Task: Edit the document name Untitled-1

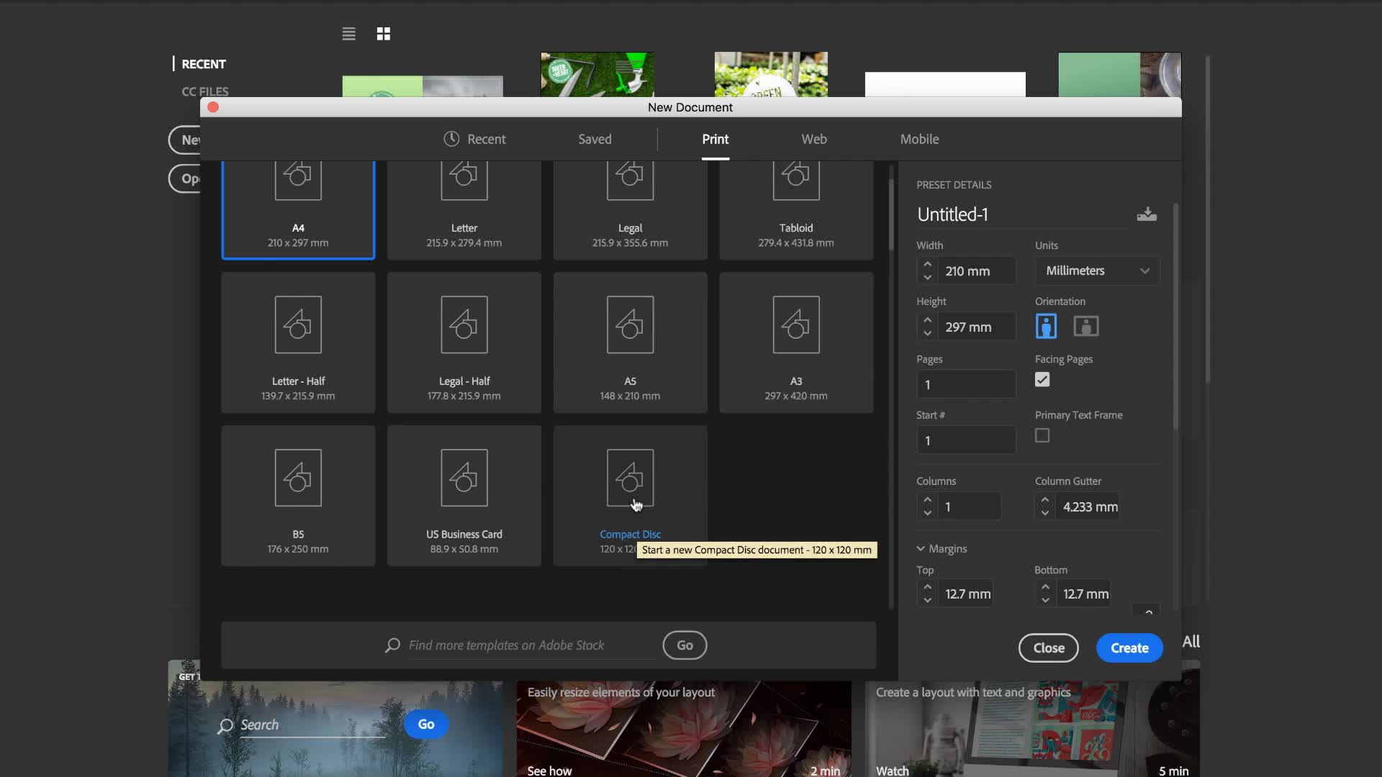Action: click(x=1022, y=214)
